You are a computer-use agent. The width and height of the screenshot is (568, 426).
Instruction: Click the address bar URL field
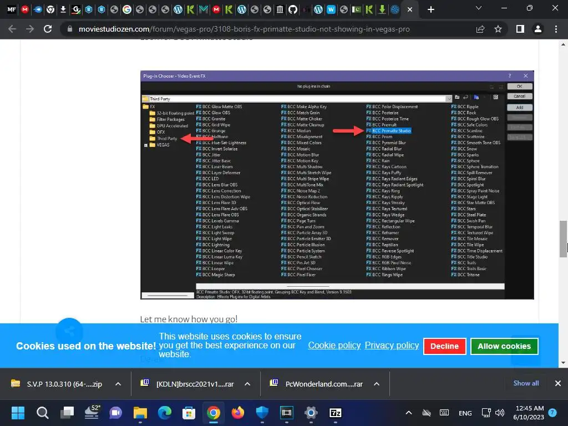click(x=244, y=29)
